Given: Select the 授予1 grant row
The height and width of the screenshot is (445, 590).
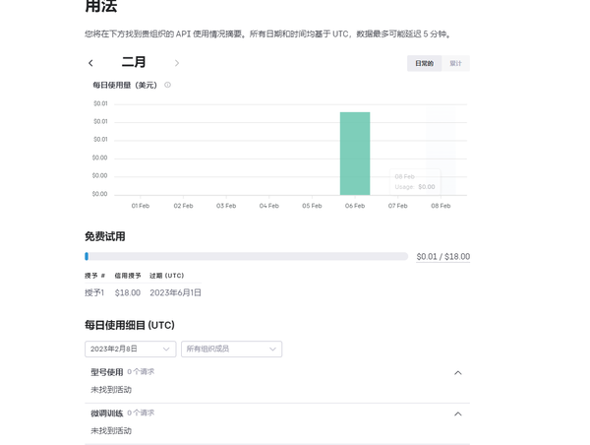Looking at the screenshot, I should tap(94, 292).
